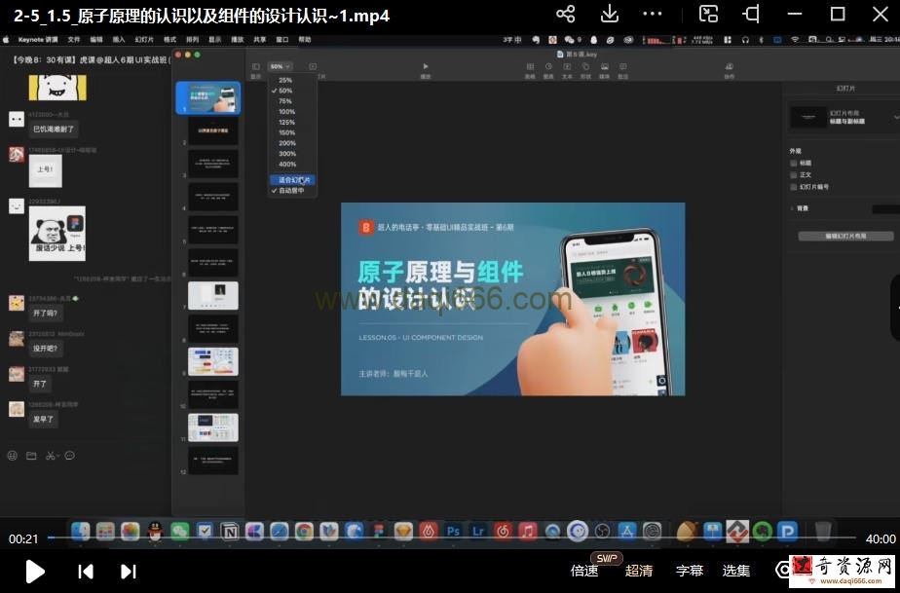Insert a table with 表格 toolbar icon

coord(530,66)
